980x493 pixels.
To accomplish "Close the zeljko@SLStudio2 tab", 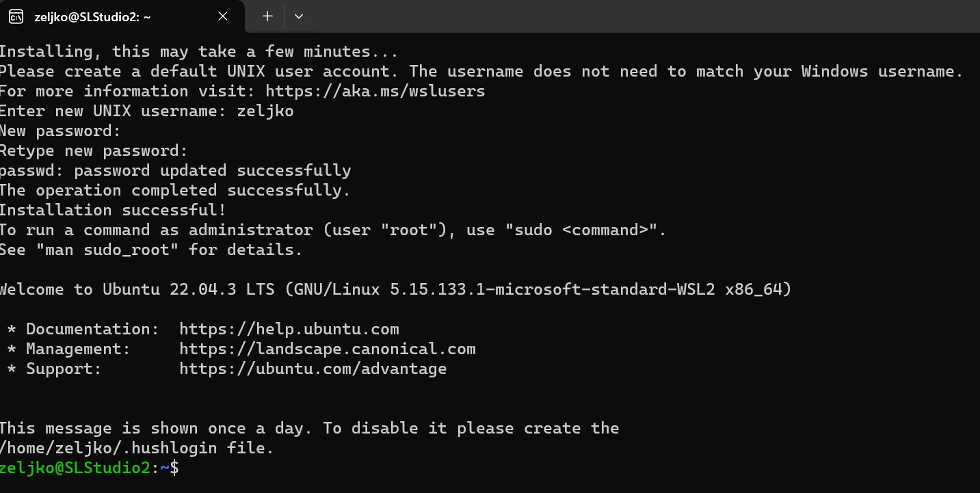I will [222, 16].
